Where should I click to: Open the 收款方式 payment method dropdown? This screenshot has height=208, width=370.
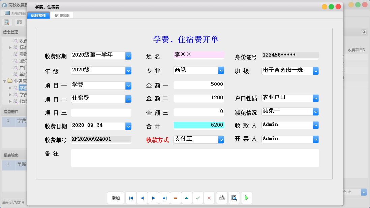(x=221, y=139)
